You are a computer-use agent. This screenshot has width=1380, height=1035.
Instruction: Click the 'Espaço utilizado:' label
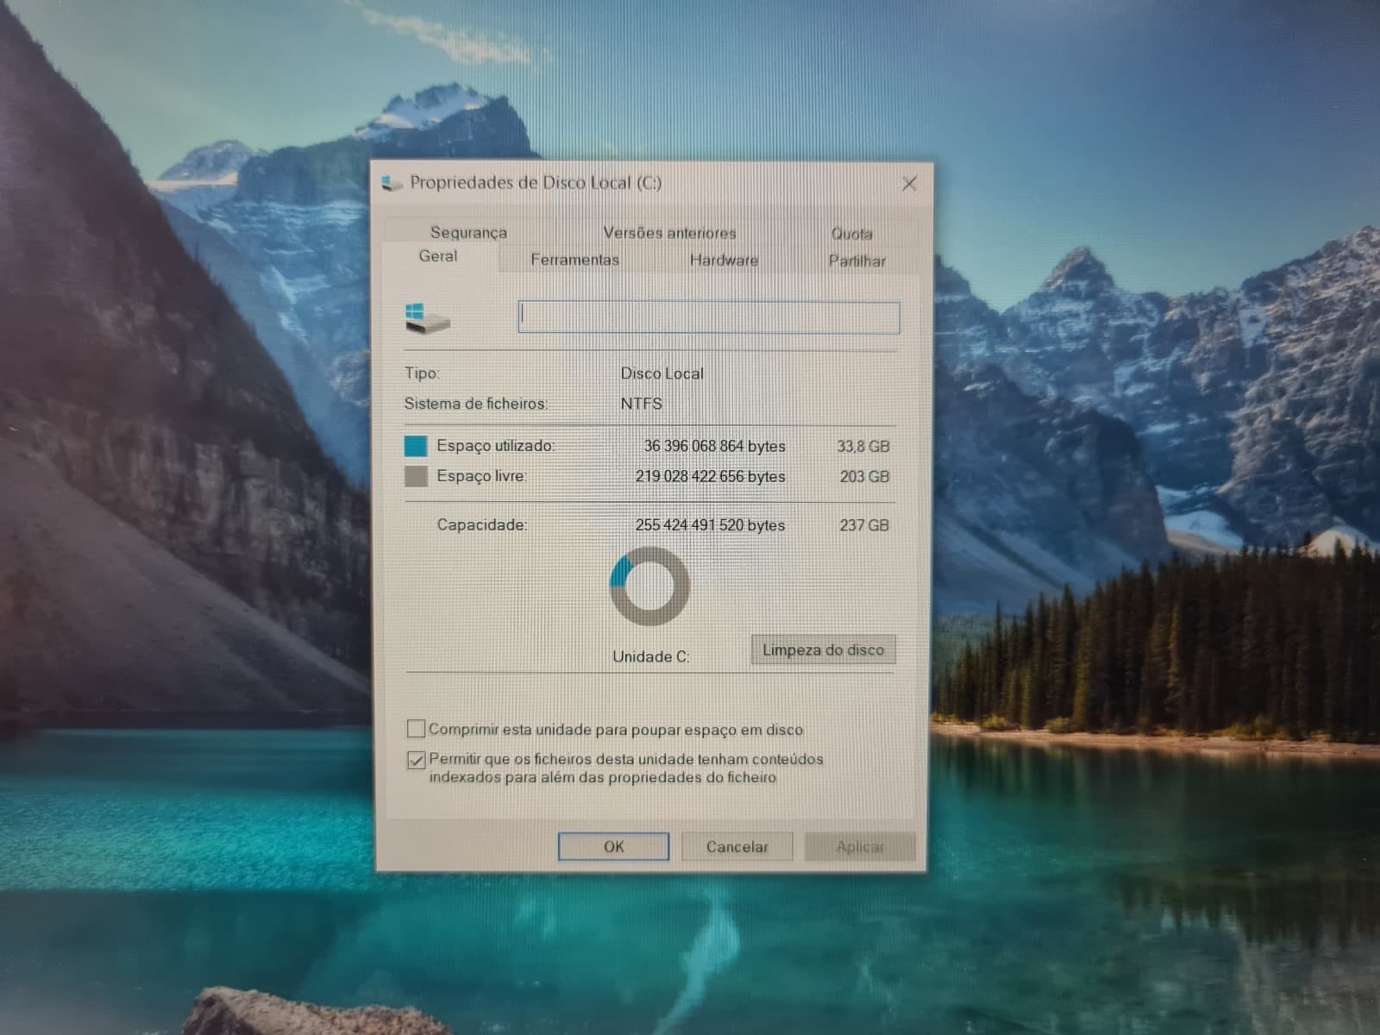496,446
